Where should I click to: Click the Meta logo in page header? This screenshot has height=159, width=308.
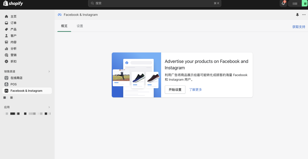coord(60,15)
